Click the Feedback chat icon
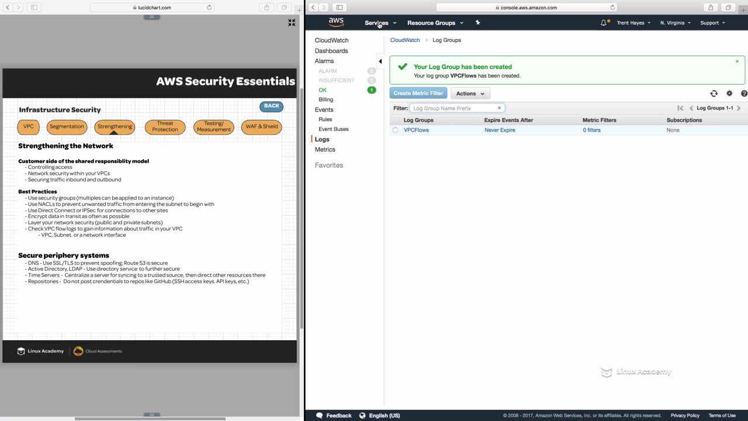This screenshot has height=421, width=748. pyautogui.click(x=319, y=415)
